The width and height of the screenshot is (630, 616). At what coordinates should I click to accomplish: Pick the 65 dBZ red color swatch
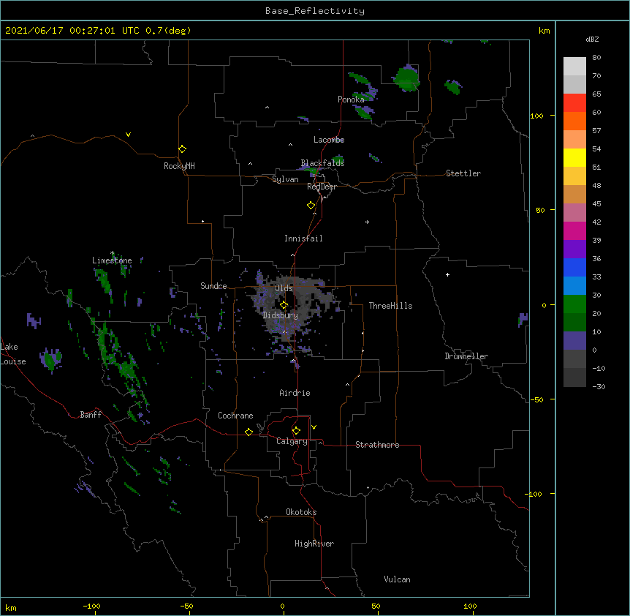pos(574,102)
